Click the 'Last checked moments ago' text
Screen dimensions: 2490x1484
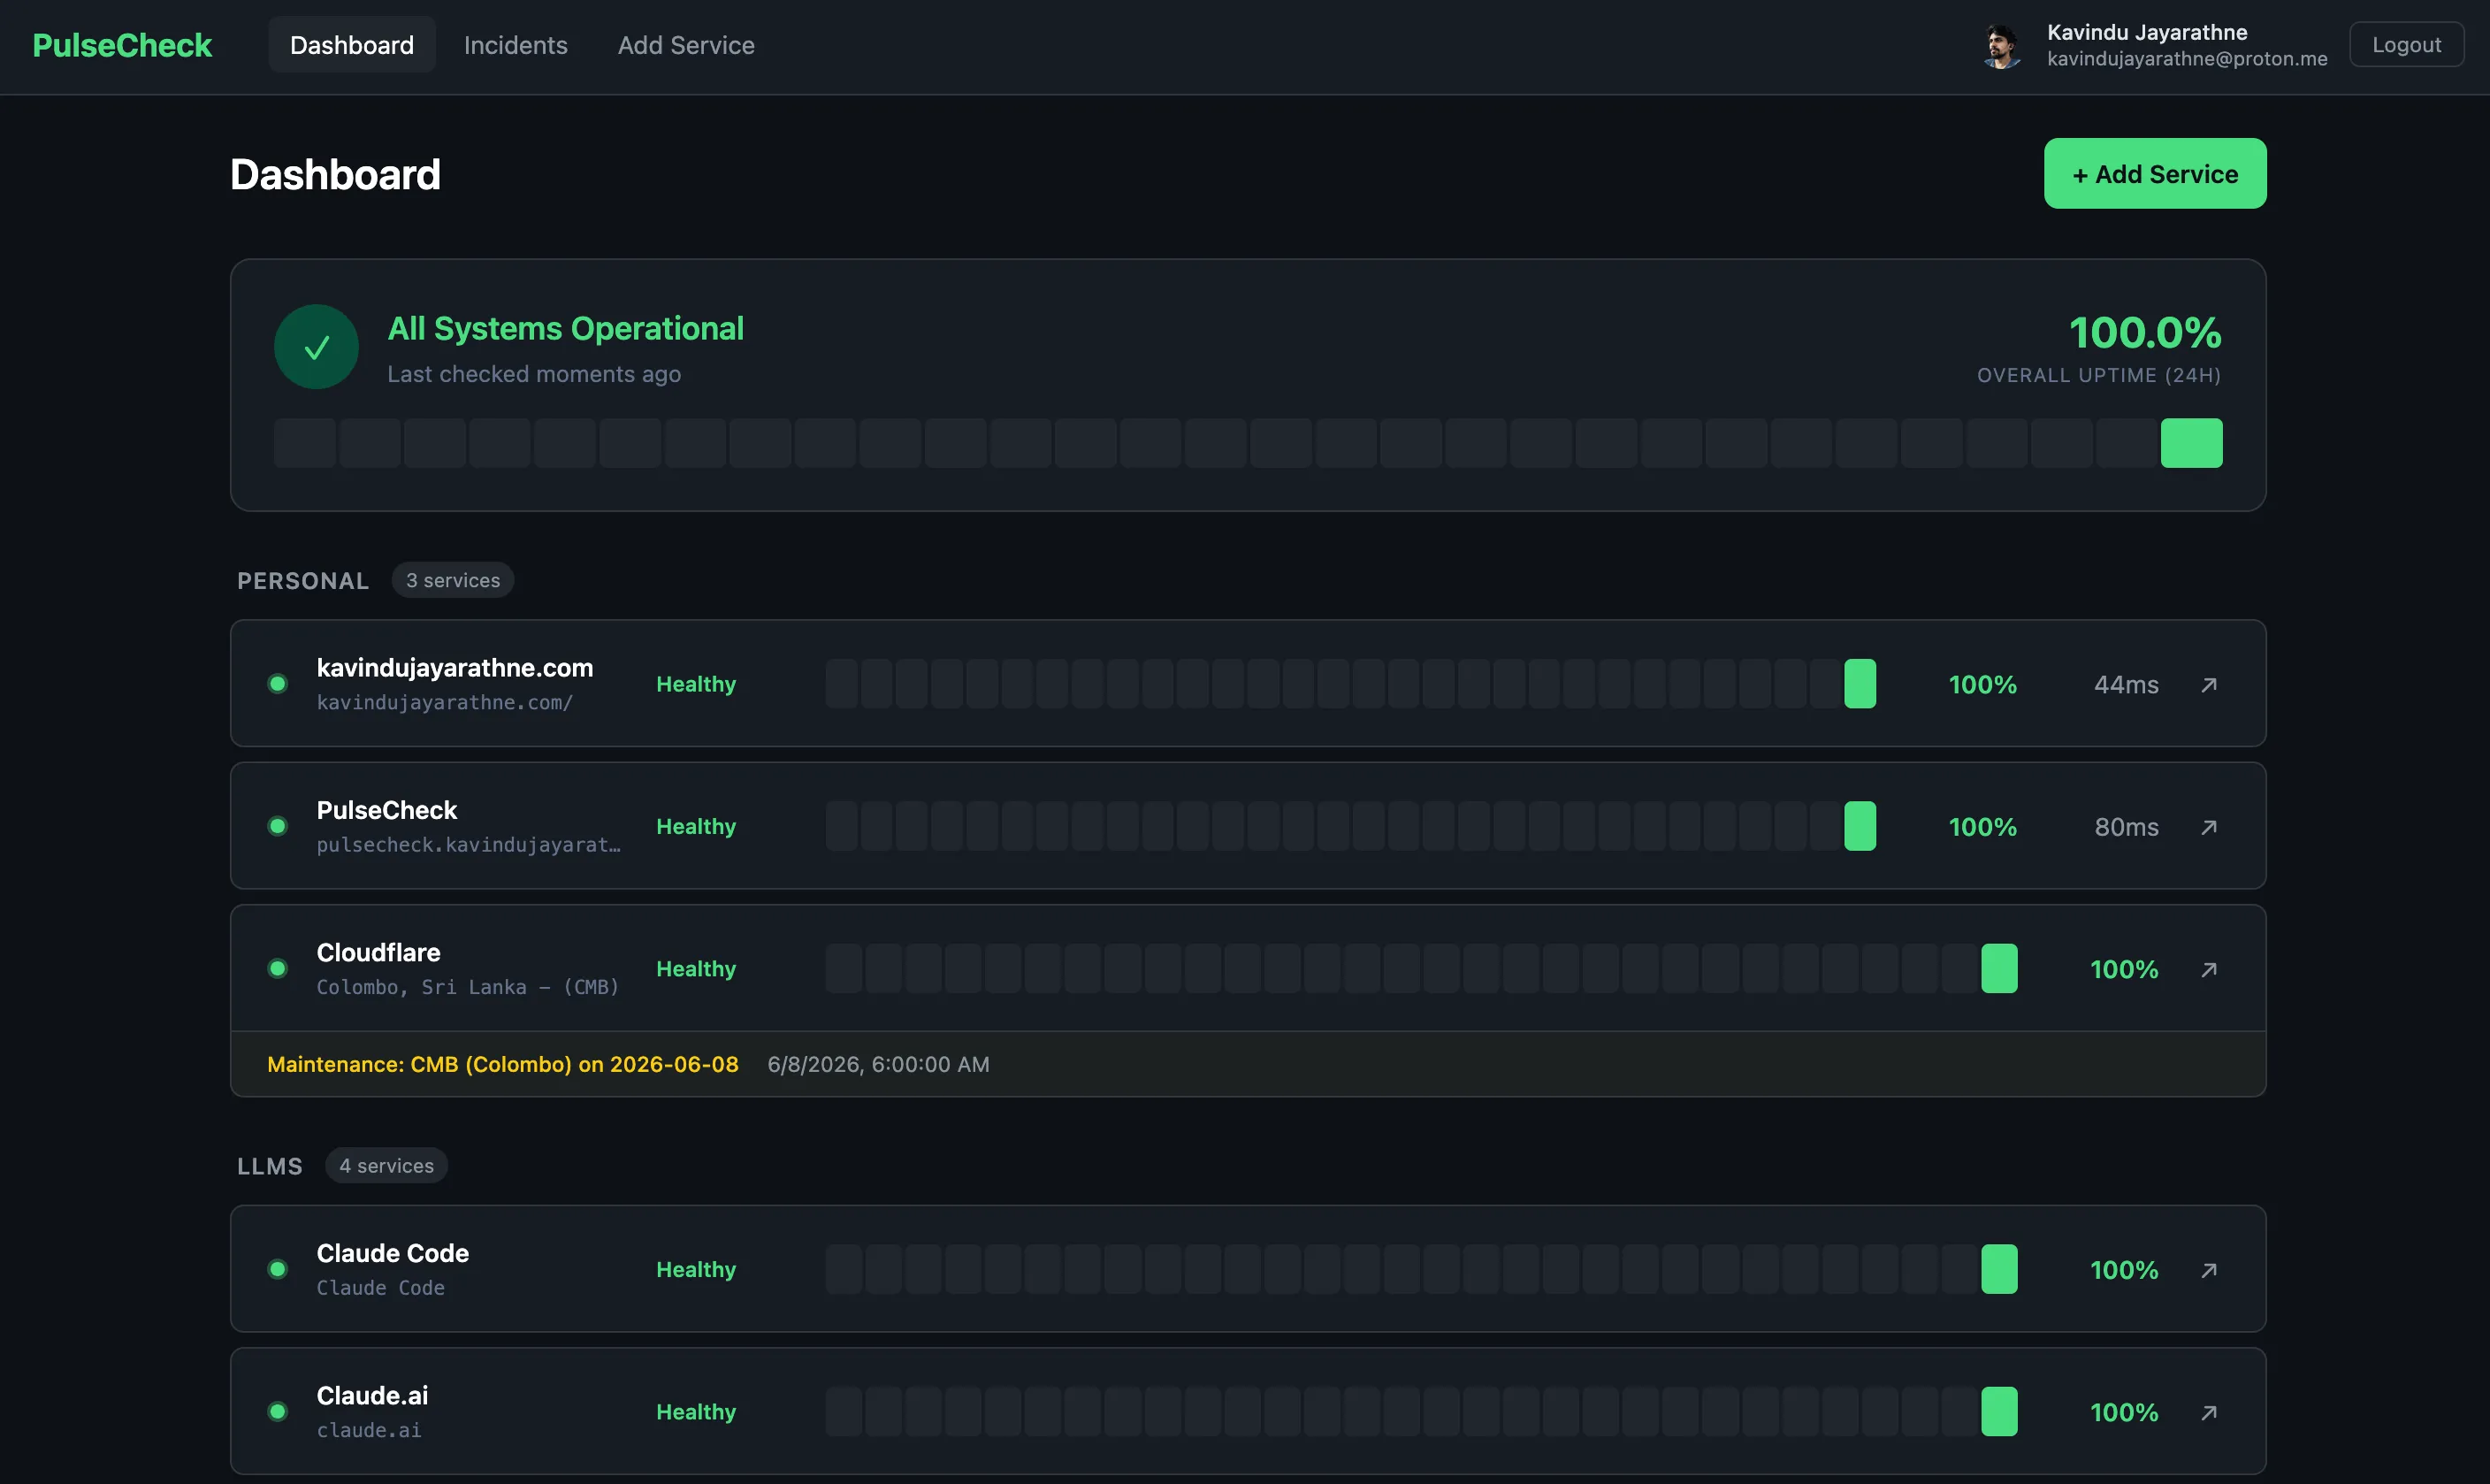534,374
